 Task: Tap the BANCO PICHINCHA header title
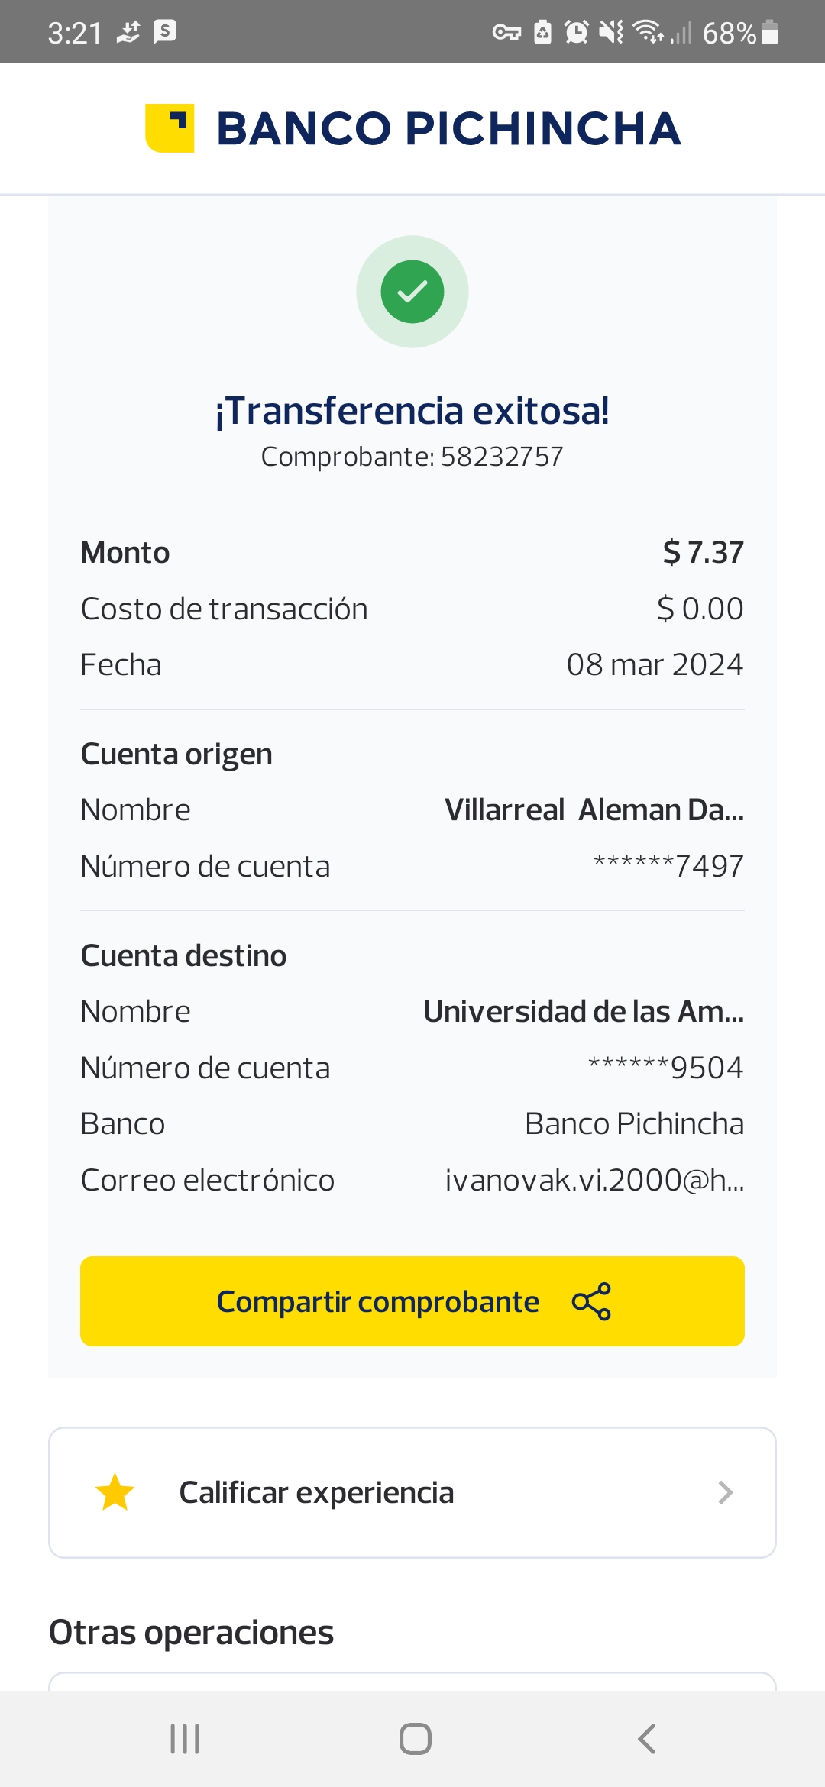pos(448,128)
